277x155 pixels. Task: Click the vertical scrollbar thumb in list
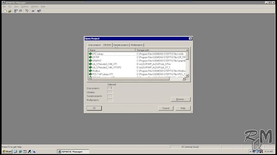pyautogui.click(x=187, y=56)
